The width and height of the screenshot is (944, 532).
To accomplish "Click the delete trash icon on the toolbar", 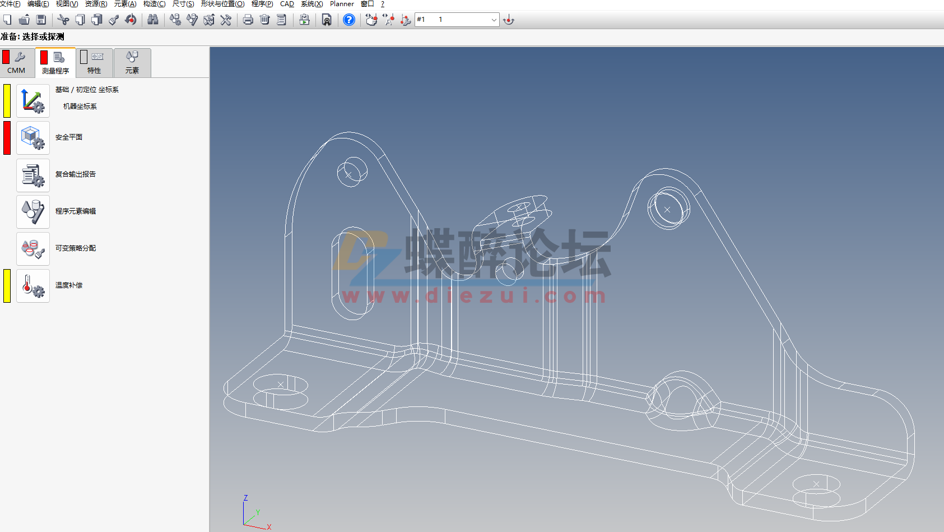I will point(264,20).
